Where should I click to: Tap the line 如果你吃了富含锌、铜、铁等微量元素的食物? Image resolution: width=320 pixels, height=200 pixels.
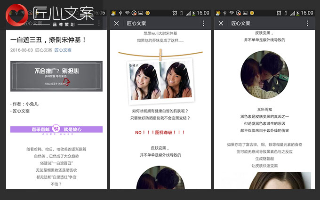(264, 144)
